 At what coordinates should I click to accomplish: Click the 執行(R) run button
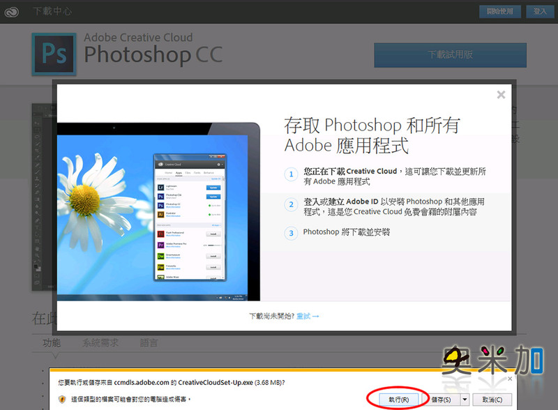pyautogui.click(x=398, y=400)
